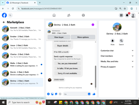This screenshot has width=139, height=105.
Task: Open Facebook search magnifier
Action: click(x=10, y=15)
